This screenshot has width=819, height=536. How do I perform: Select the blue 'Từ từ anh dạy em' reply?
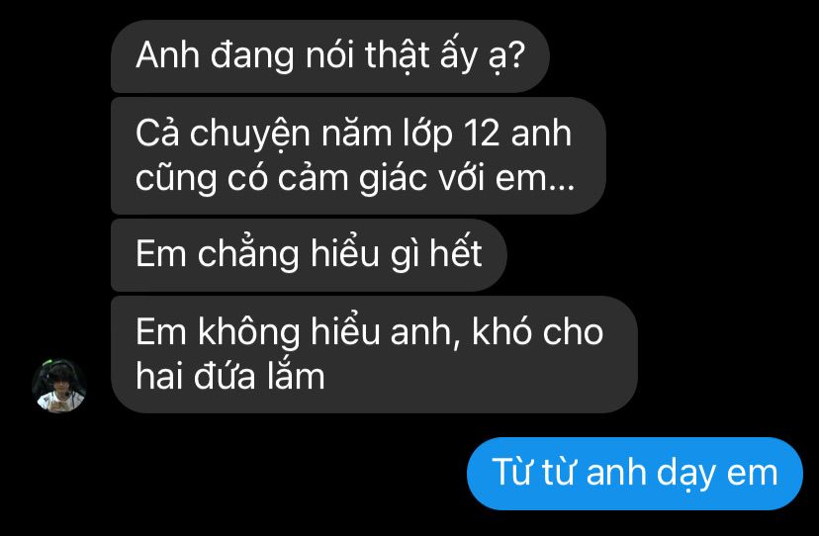pyautogui.click(x=635, y=474)
